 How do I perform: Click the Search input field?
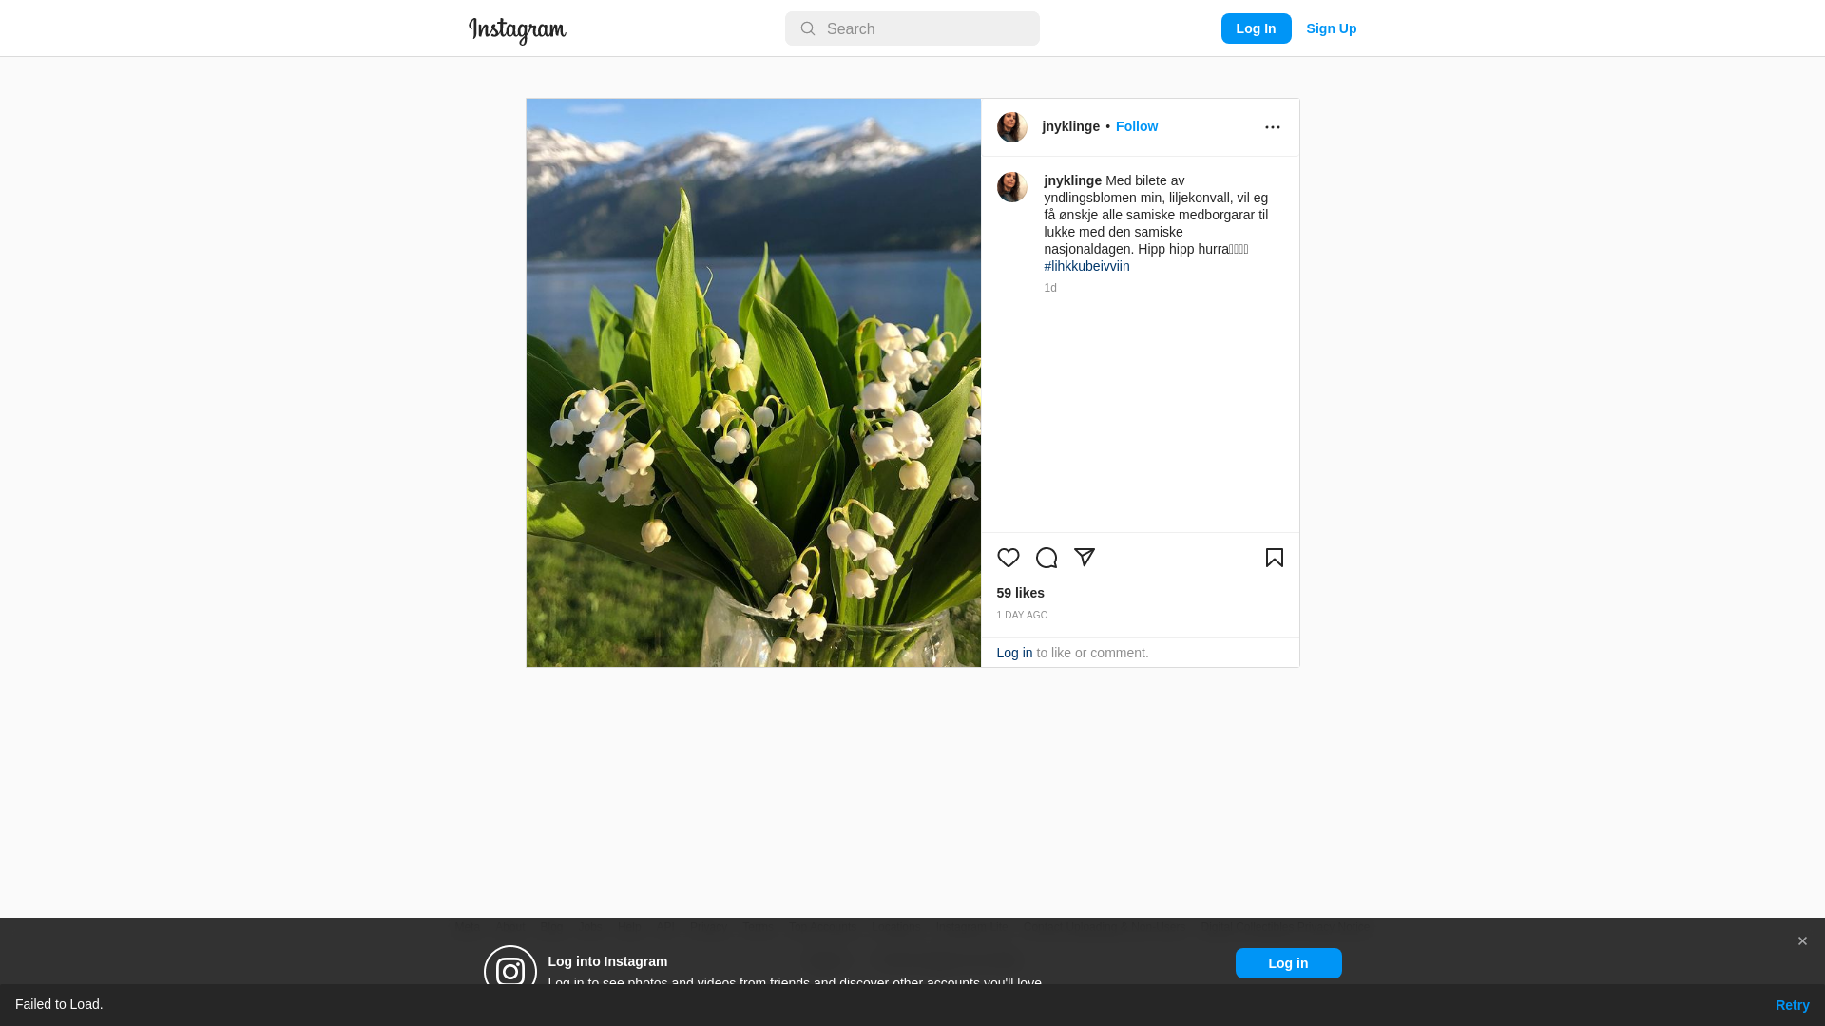pyautogui.click(x=912, y=28)
